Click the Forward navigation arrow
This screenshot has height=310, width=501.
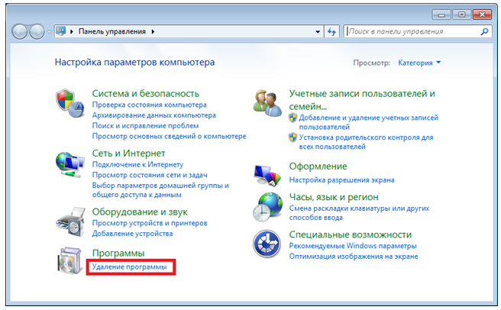click(x=37, y=31)
